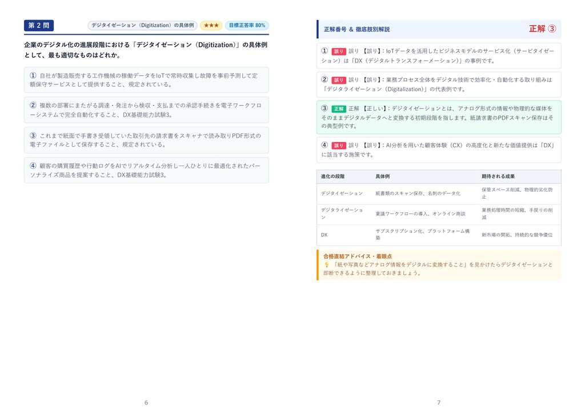Click the 具体例 column header
The height and width of the screenshot is (415, 585).
point(382,176)
